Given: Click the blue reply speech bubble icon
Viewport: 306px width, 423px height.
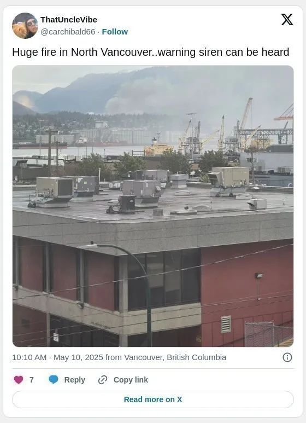Looking at the screenshot, I should tap(54, 380).
